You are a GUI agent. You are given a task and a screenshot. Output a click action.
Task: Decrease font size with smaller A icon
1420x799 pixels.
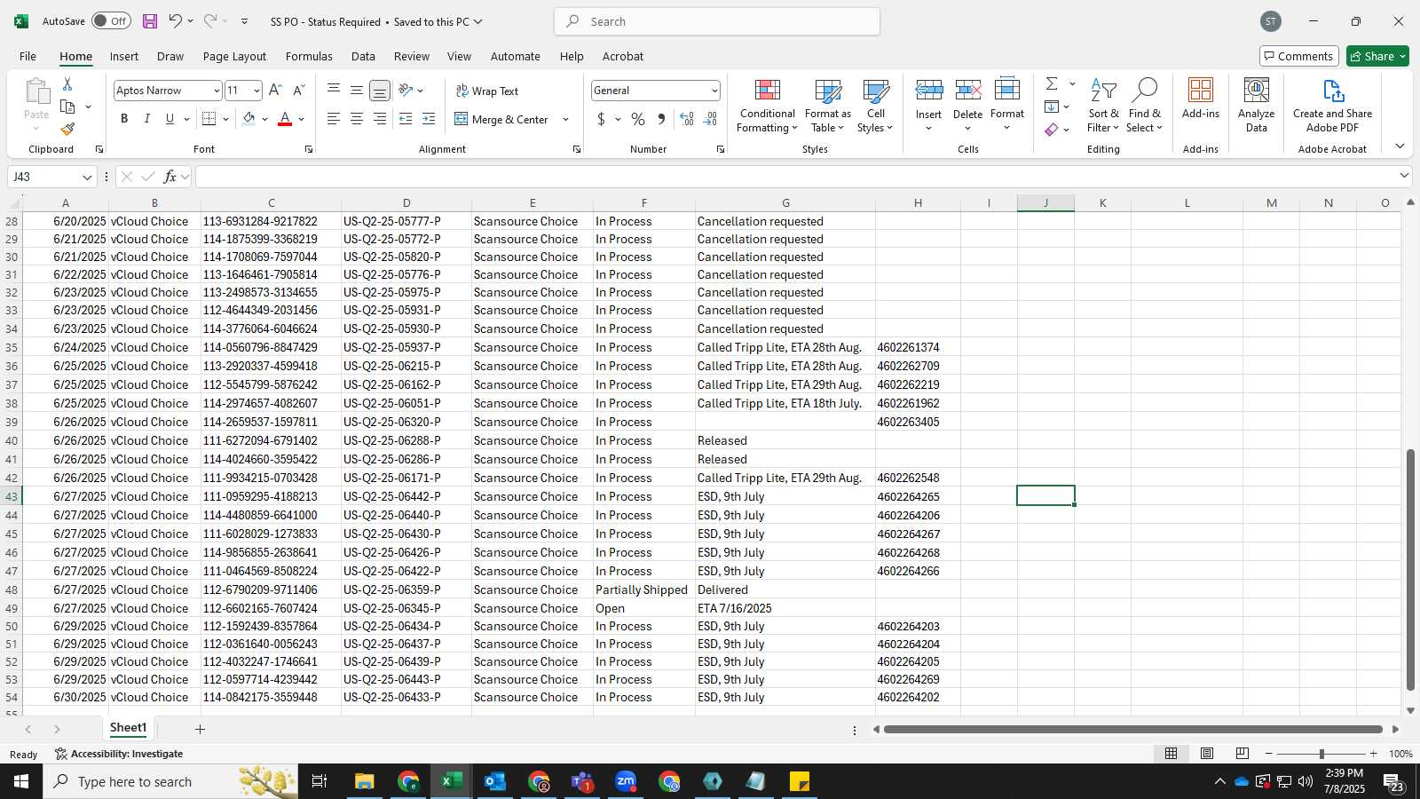coord(299,91)
